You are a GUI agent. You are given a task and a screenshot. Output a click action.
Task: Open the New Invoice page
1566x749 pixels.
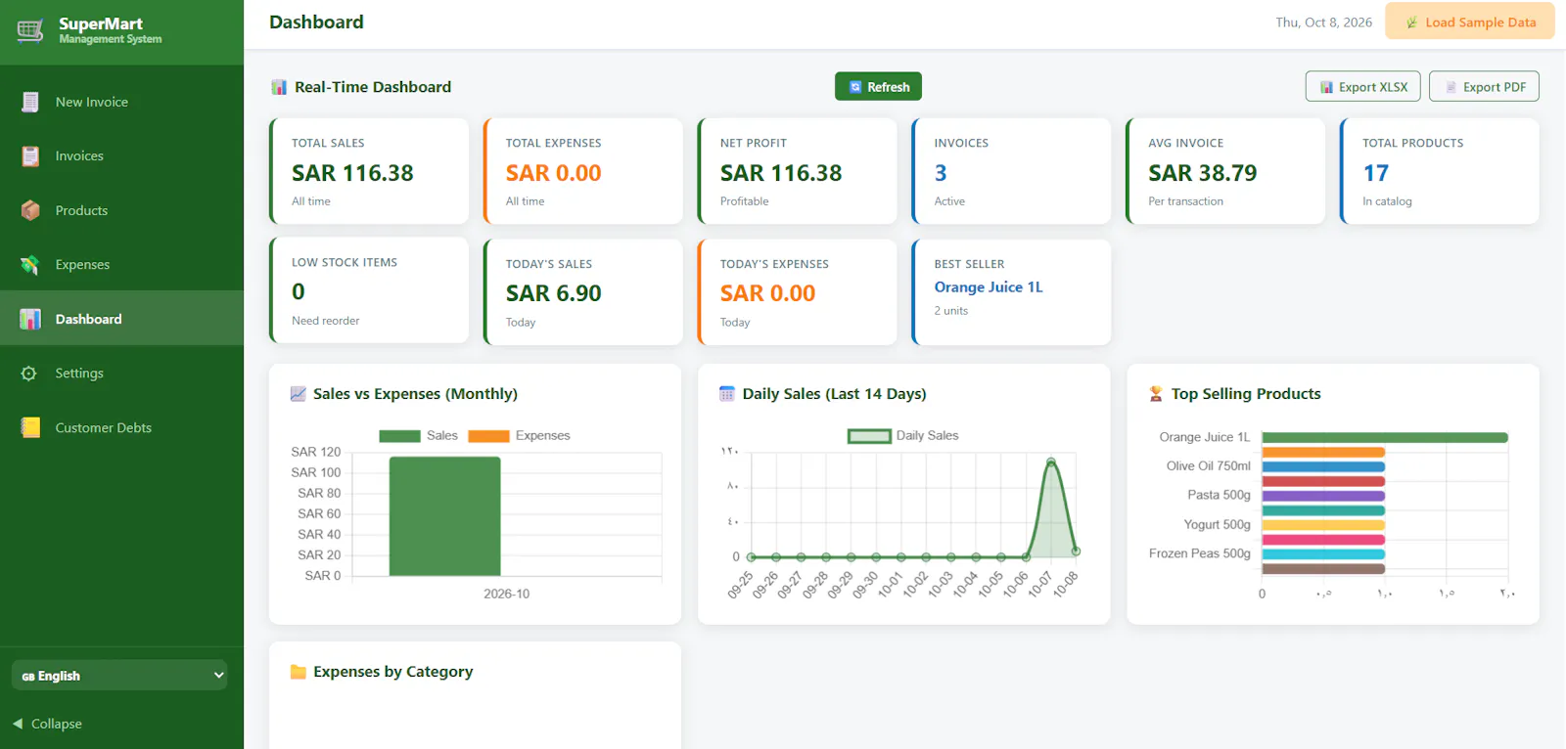pyautogui.click(x=121, y=102)
